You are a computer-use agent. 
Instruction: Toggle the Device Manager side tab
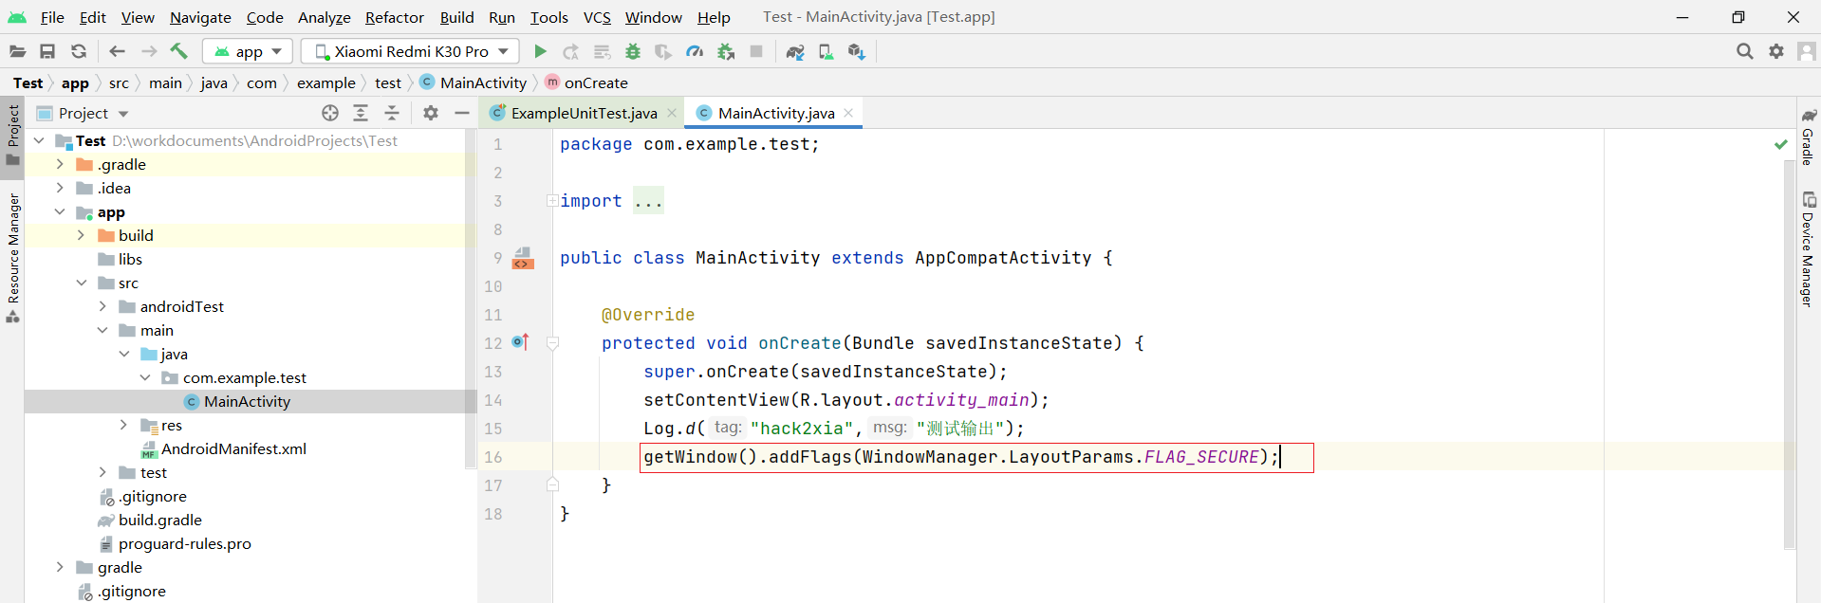1809,248
